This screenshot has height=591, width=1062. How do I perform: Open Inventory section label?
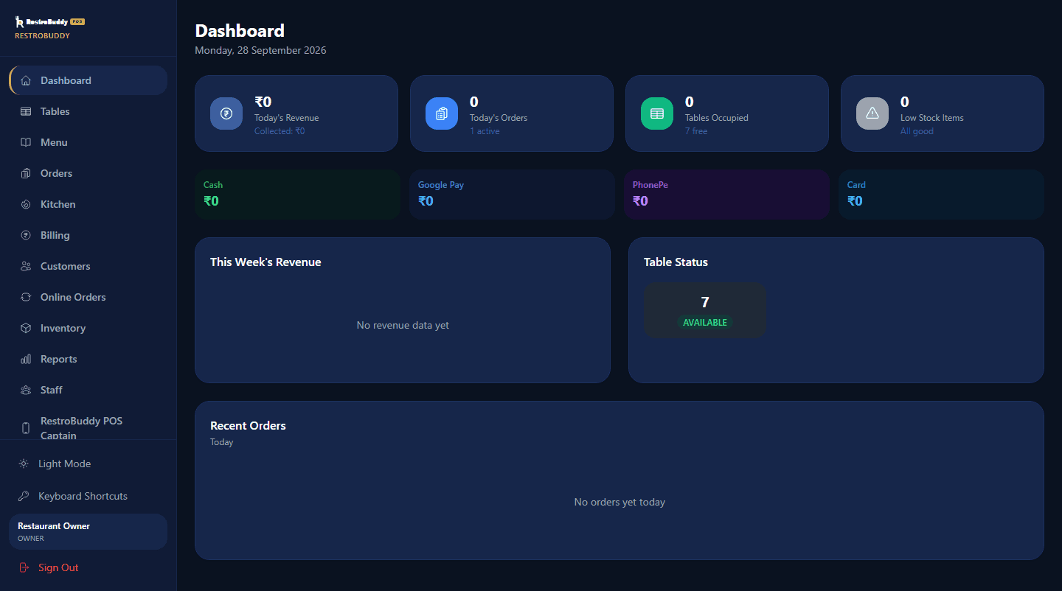(x=63, y=328)
